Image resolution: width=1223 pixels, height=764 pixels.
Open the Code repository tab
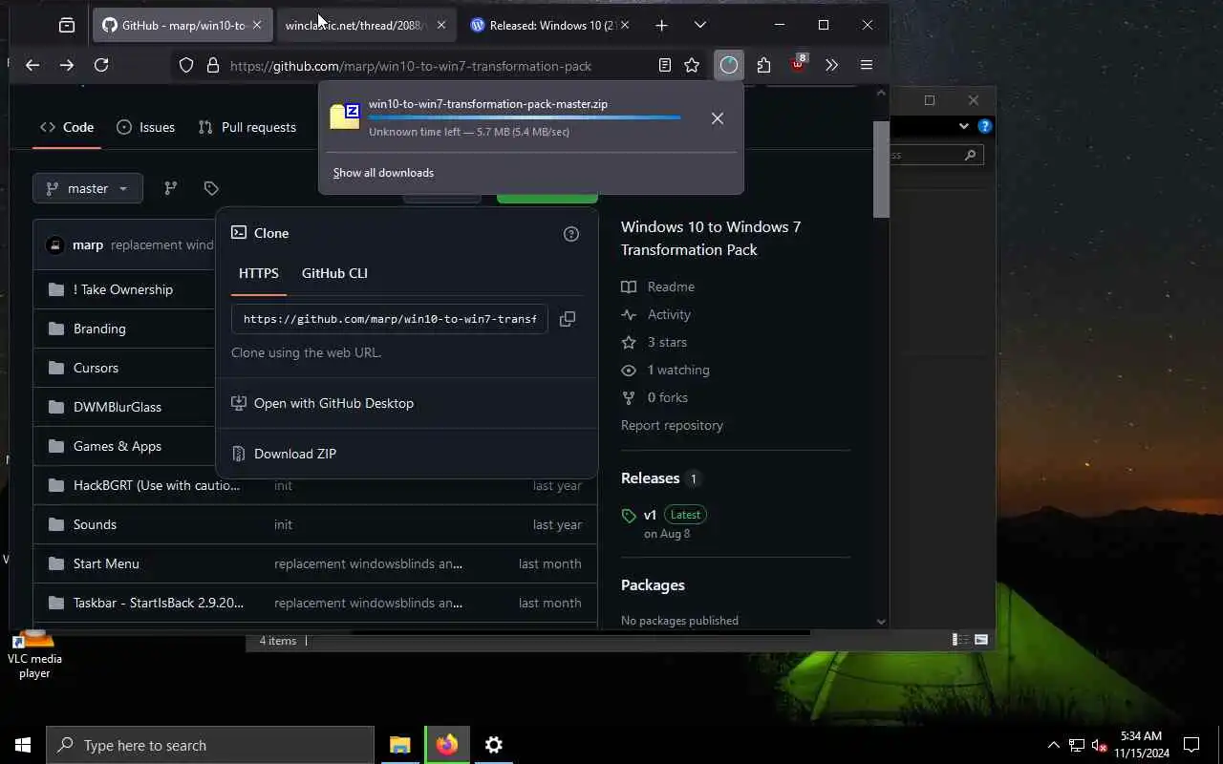67,127
